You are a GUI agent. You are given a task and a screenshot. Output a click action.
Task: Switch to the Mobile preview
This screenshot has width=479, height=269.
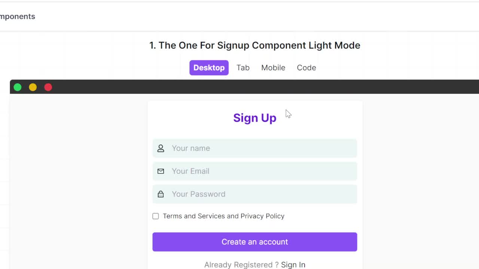point(273,68)
